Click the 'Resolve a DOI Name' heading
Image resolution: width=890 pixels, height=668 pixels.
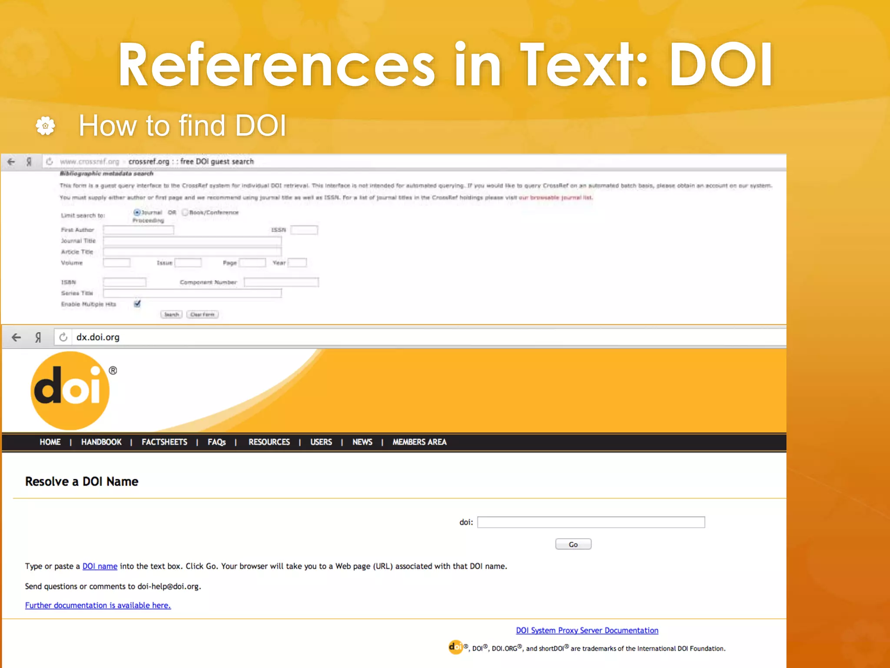pyautogui.click(x=82, y=481)
